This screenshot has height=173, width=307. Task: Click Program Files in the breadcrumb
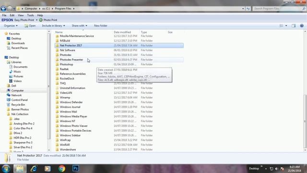[63, 9]
